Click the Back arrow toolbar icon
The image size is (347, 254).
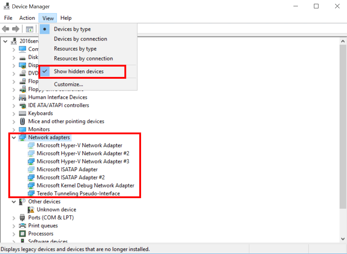(x=6, y=29)
